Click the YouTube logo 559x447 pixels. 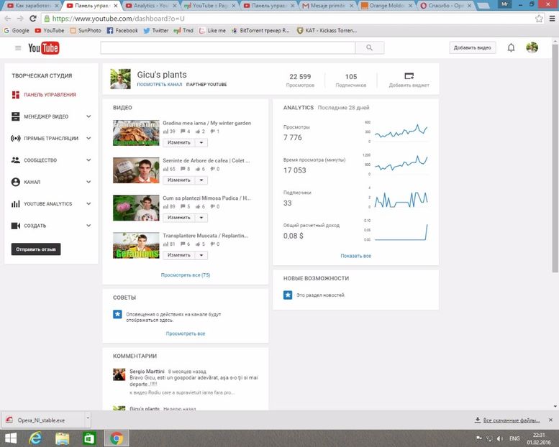click(43, 48)
